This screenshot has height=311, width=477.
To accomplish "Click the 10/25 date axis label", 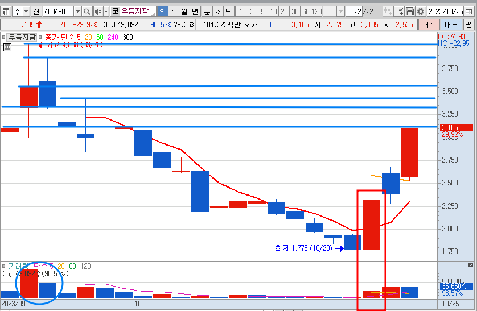I will point(451,304).
